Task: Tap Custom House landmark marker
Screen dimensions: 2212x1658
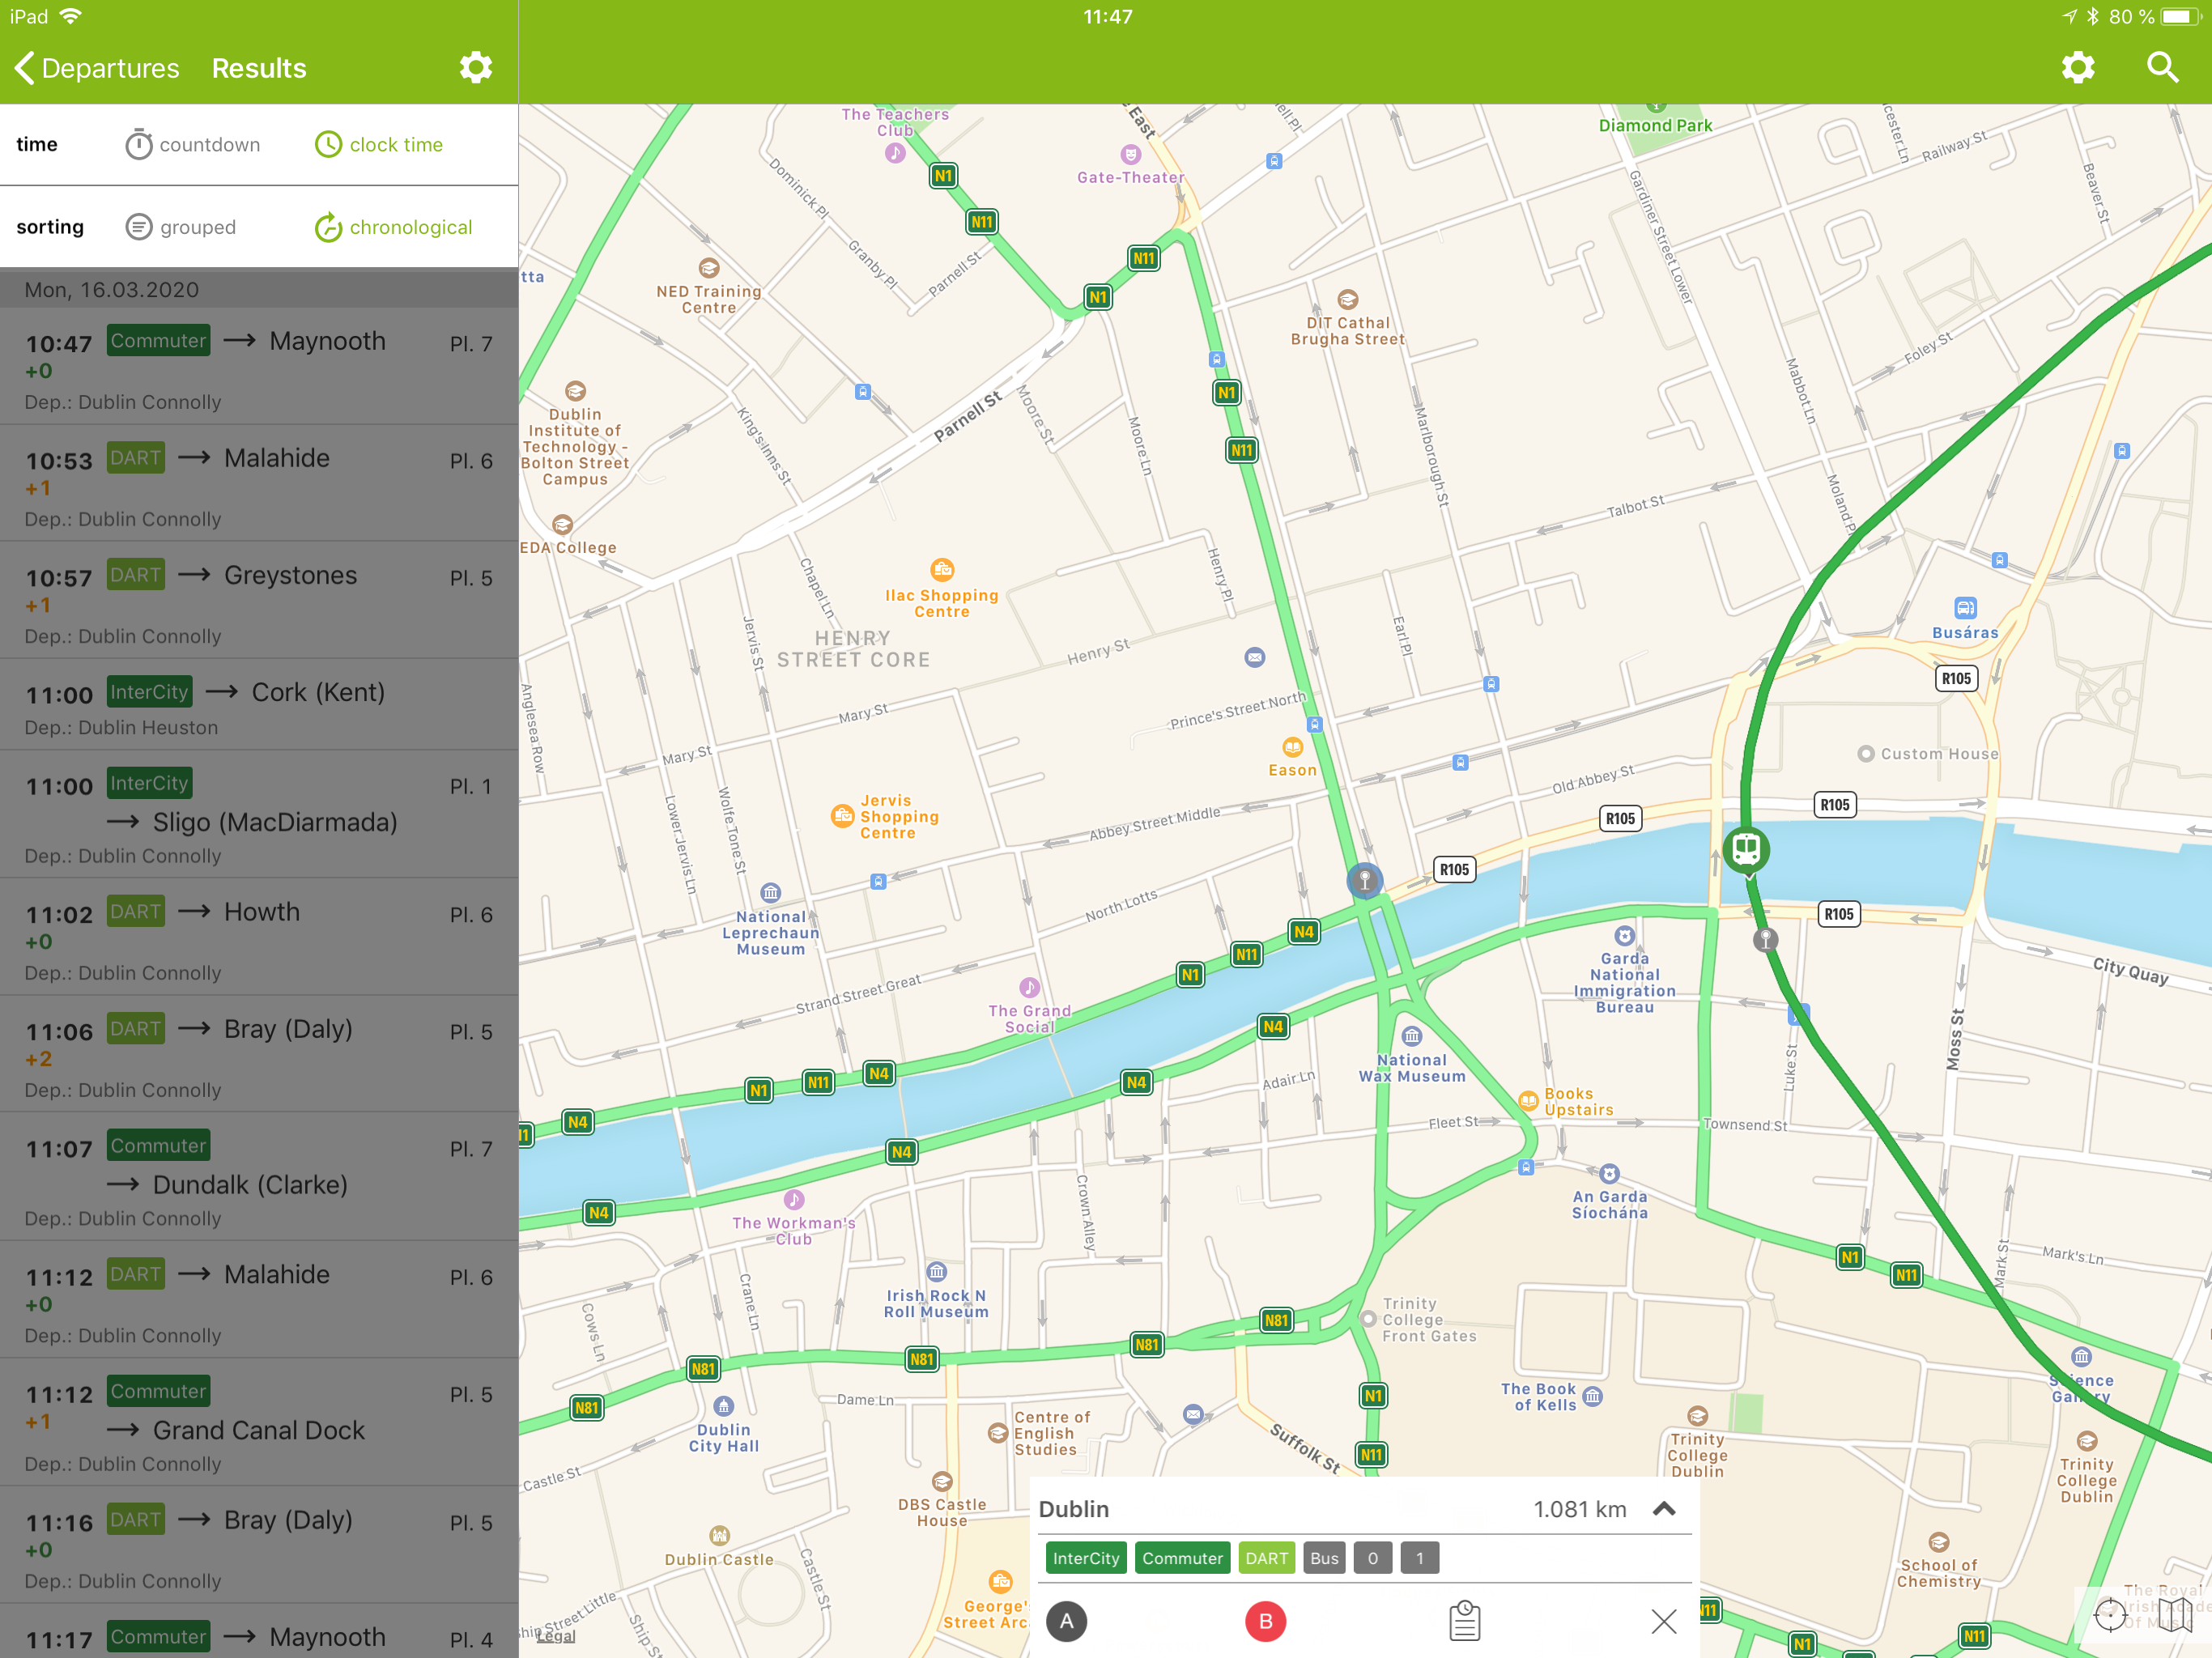Action: 1866,754
